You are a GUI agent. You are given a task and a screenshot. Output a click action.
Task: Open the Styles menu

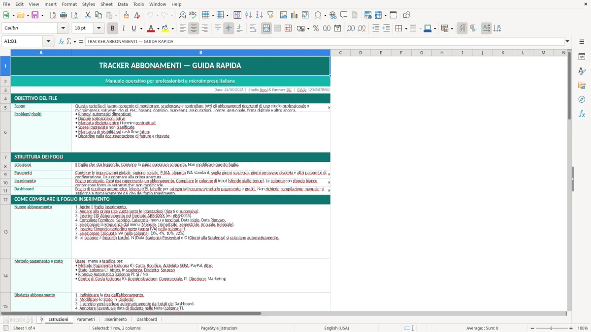click(x=89, y=4)
